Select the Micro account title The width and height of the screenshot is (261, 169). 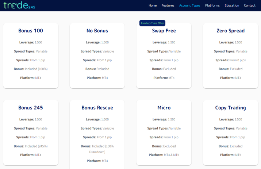(164, 108)
